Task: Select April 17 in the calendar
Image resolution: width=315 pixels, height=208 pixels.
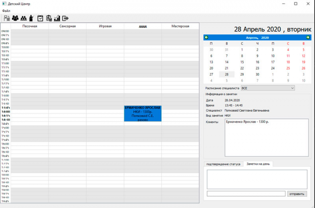Action: 273,62
